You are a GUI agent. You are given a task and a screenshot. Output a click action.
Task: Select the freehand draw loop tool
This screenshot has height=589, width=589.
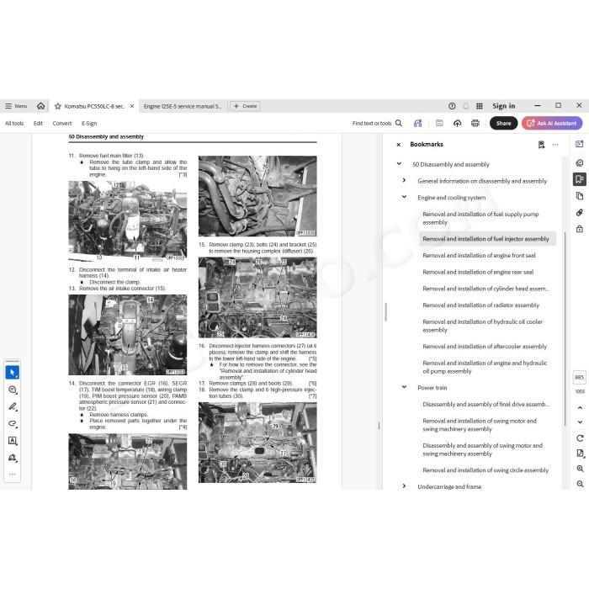click(13, 423)
